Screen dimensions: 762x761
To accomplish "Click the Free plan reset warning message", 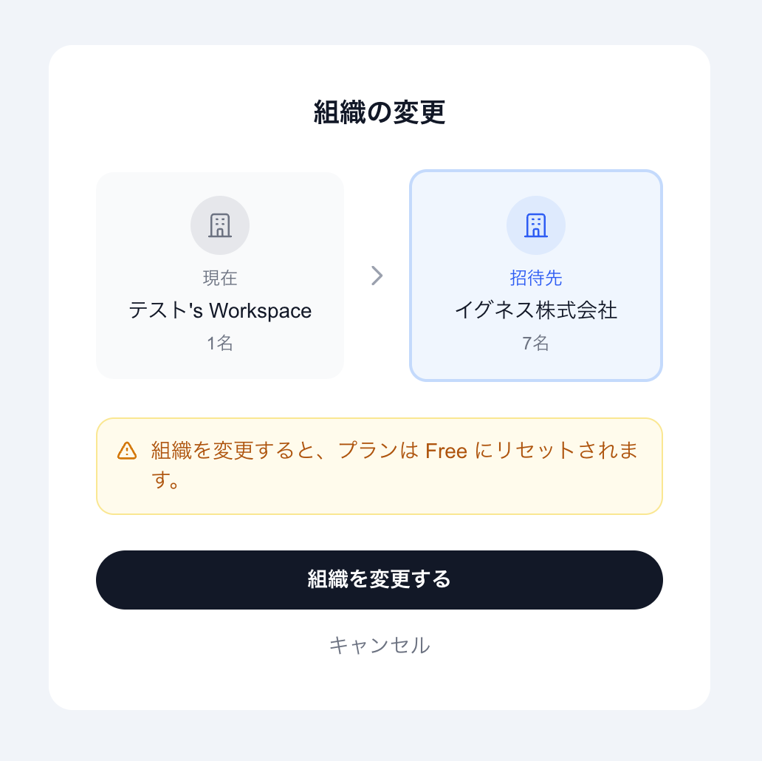I will tap(295, 451).
